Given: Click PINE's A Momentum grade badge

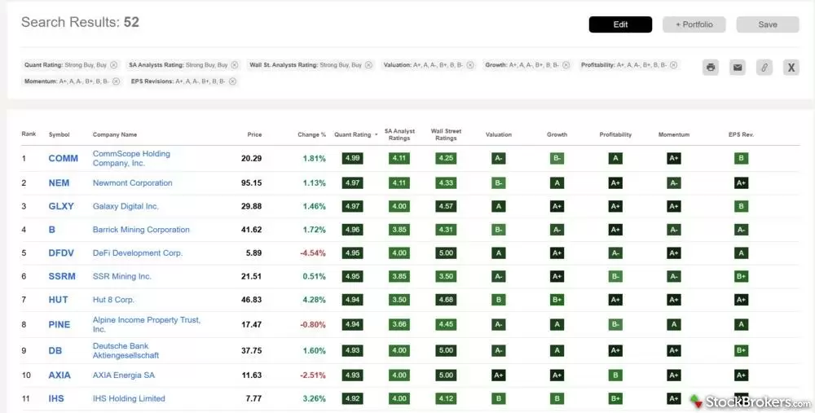Looking at the screenshot, I should (674, 325).
